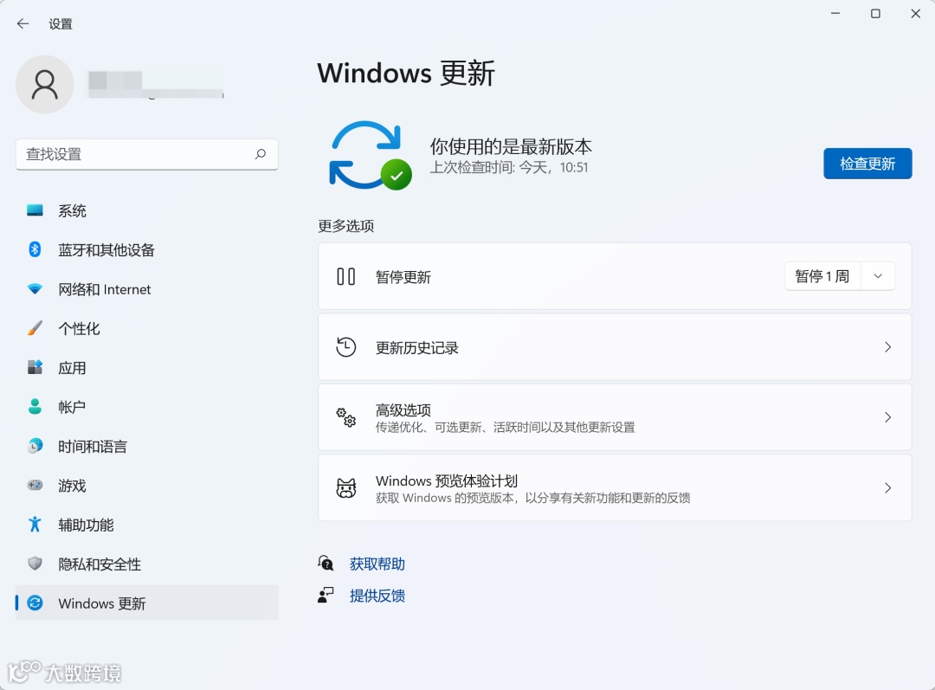Expand the pause duration dropdown arrow
The height and width of the screenshot is (690, 935).
(x=878, y=276)
